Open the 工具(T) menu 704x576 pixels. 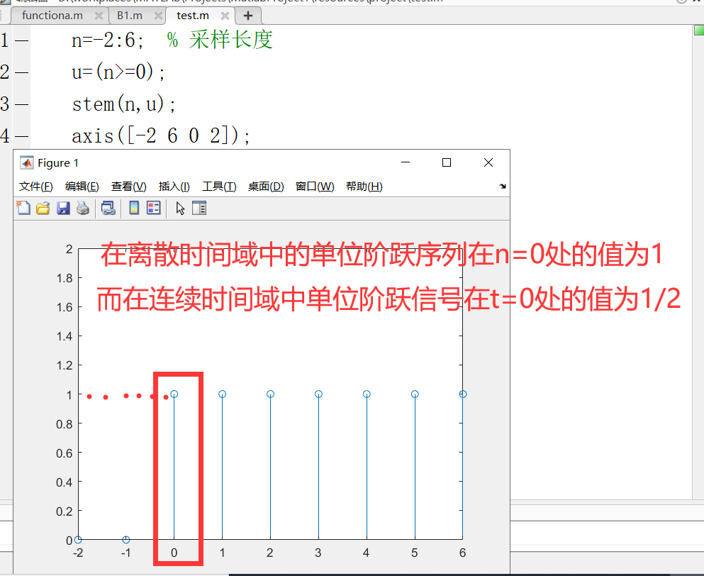[219, 187]
